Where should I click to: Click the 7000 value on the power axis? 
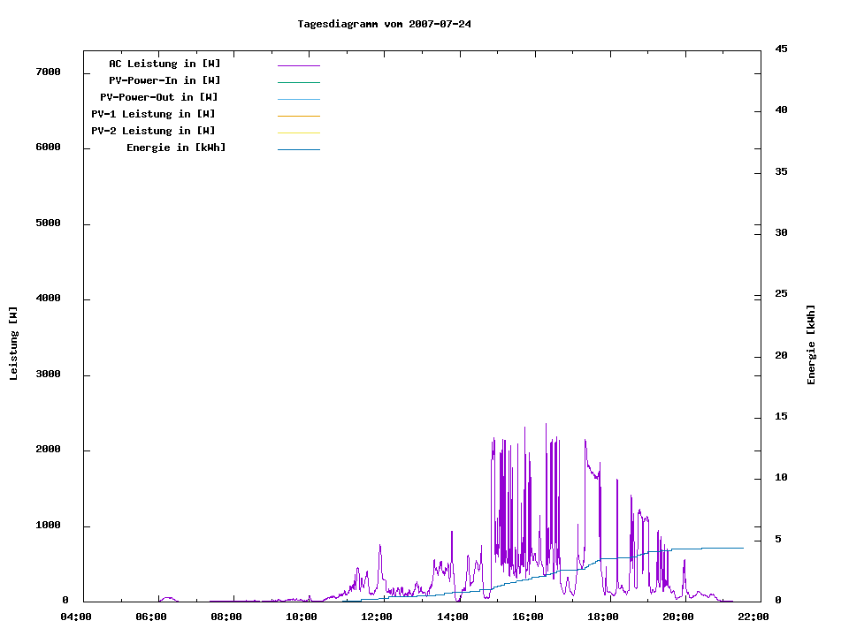tap(48, 72)
